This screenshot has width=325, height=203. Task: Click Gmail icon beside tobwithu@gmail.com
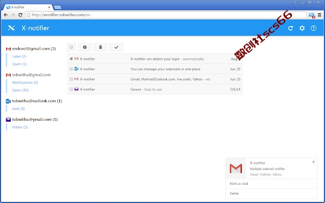click(8, 75)
